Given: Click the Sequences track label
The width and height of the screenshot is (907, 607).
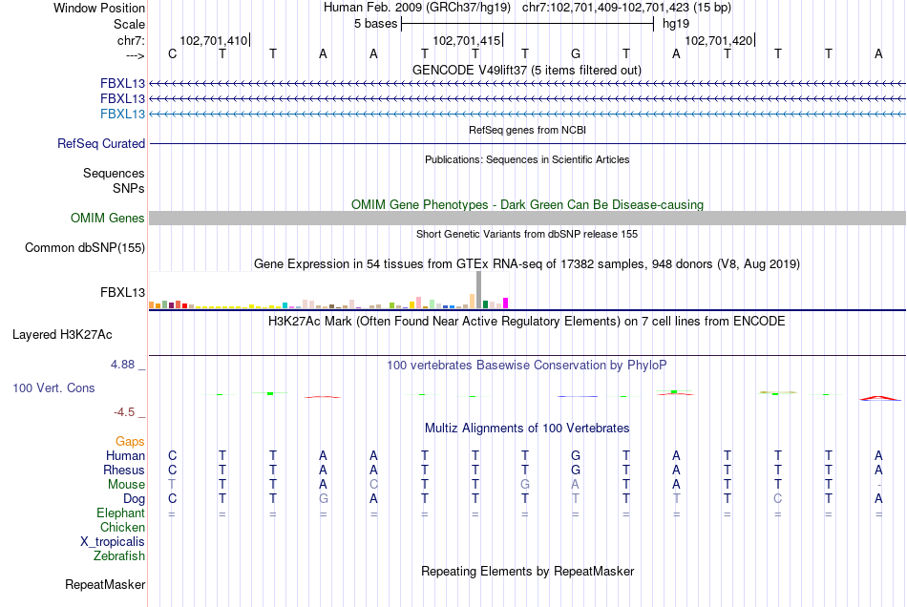Looking at the screenshot, I should click(114, 173).
